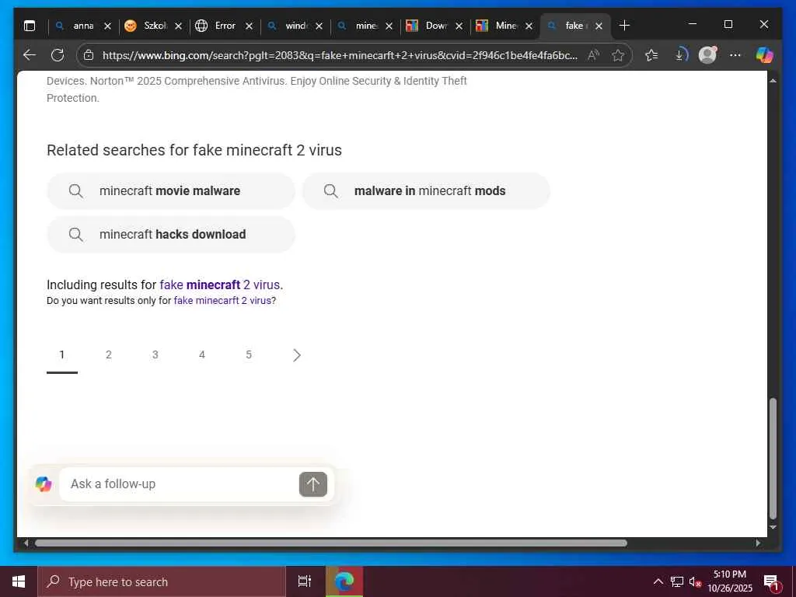
Task: Go to results page 3
Action: pos(155,354)
